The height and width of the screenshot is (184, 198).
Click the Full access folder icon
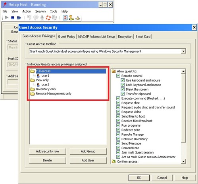(32, 71)
